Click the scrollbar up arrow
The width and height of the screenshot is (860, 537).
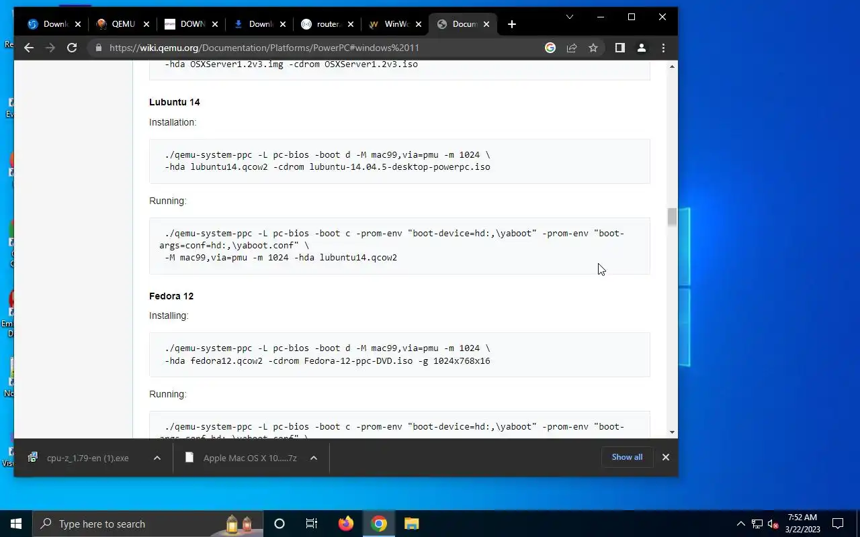pos(671,66)
